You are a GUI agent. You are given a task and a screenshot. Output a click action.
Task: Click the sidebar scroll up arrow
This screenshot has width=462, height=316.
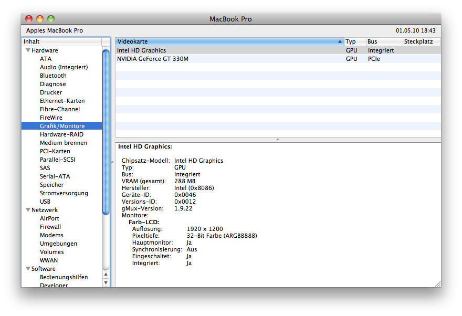pyautogui.click(x=106, y=274)
